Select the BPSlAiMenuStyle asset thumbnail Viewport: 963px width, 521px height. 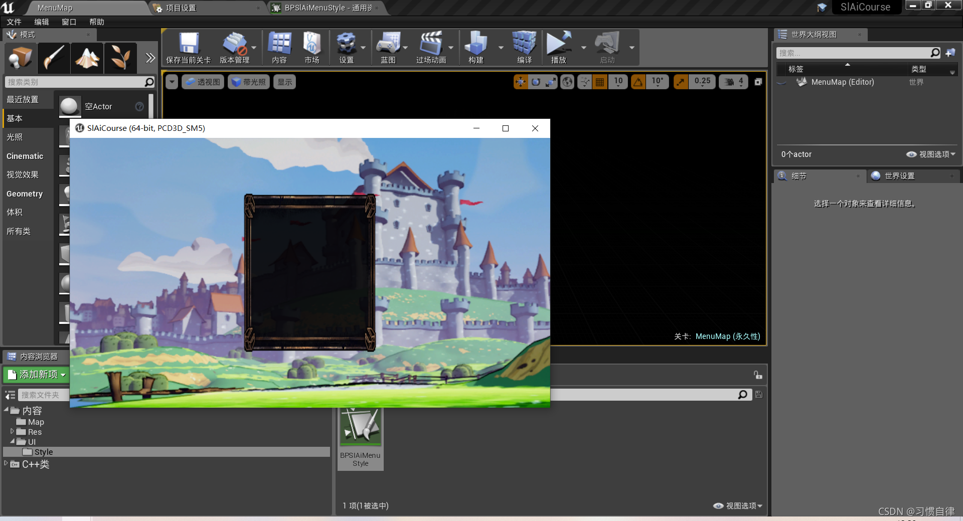[361, 427]
